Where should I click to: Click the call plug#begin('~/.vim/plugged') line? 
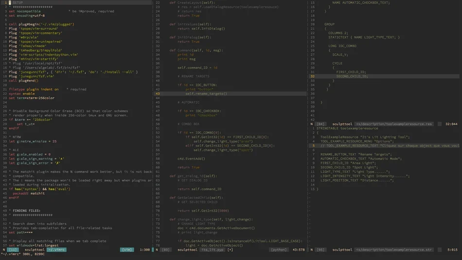tap(41, 24)
